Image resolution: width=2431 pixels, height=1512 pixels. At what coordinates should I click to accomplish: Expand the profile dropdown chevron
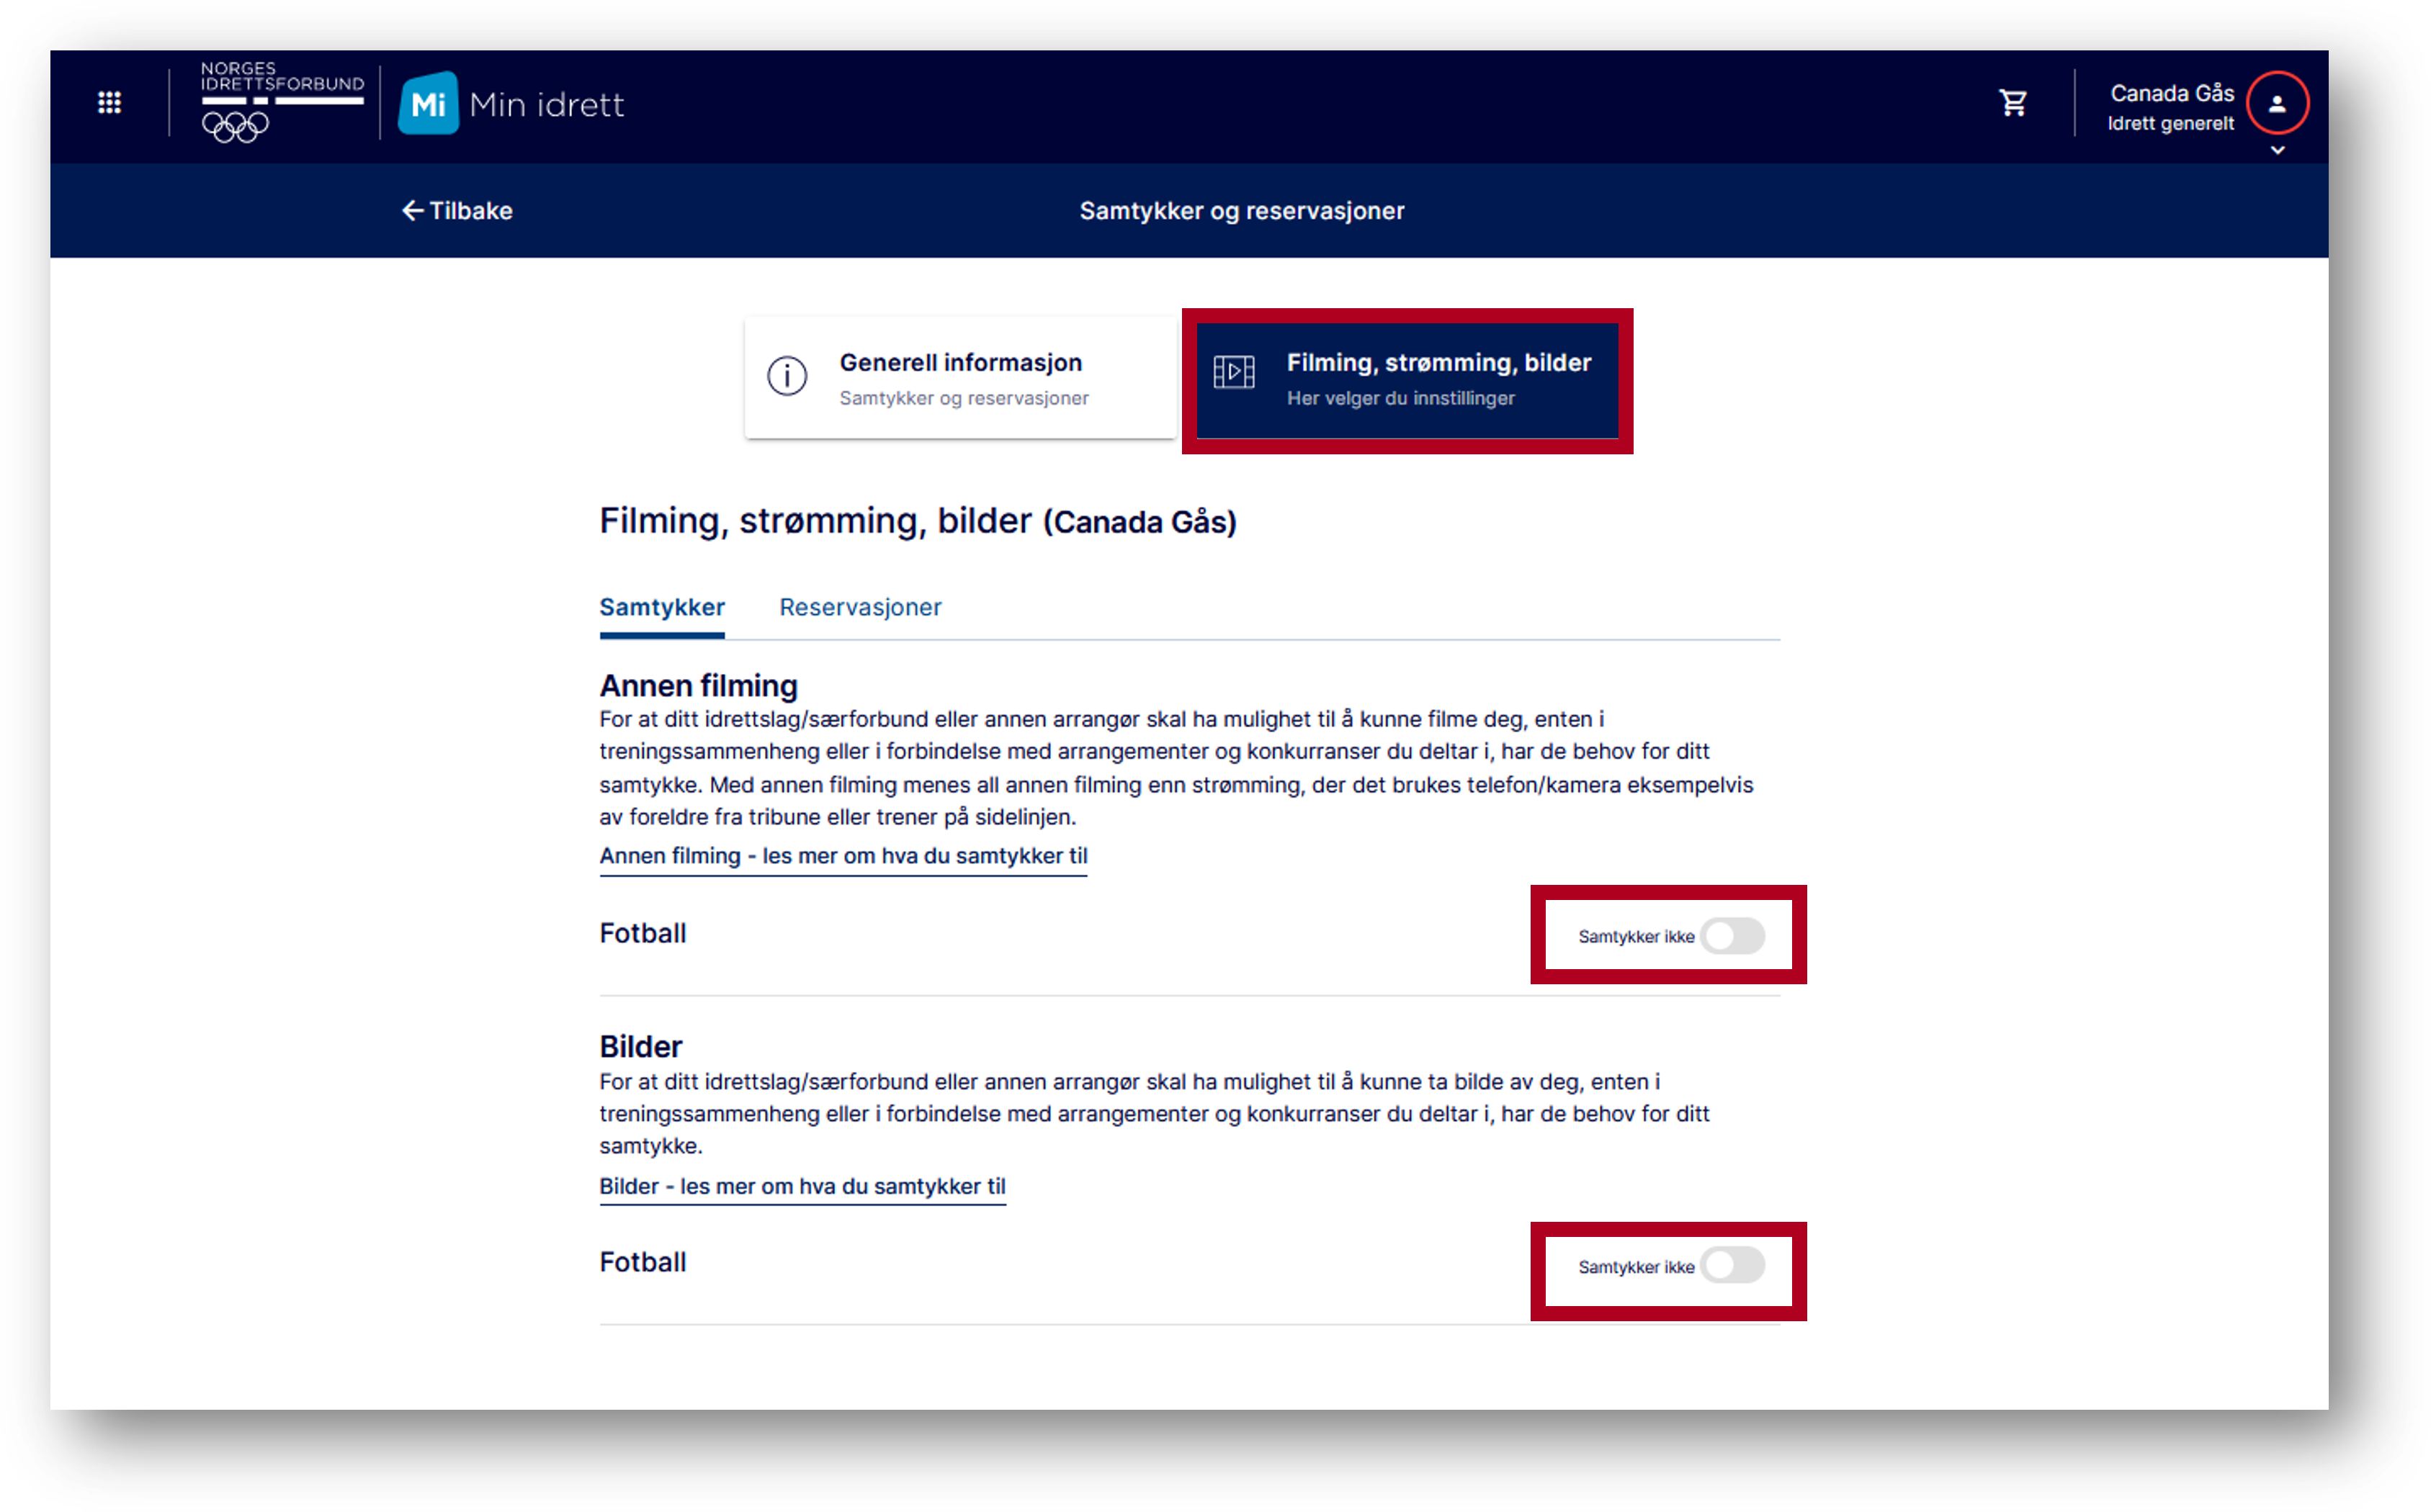pyautogui.click(x=2277, y=150)
